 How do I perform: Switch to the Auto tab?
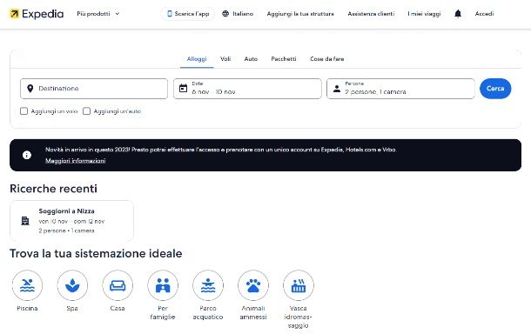[x=251, y=59]
